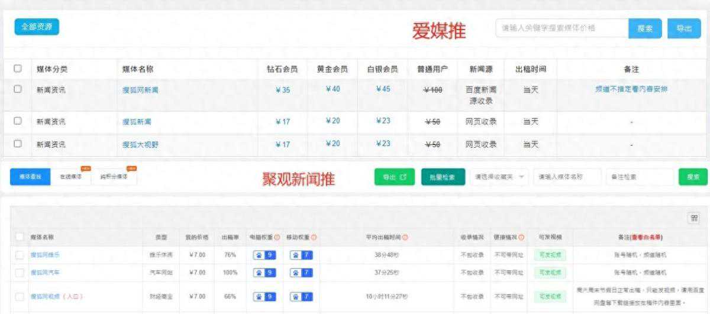Click the mobile weight badge for 搜狐网汽车
Image resolution: width=710 pixels, height=314 pixels.
coord(301,273)
